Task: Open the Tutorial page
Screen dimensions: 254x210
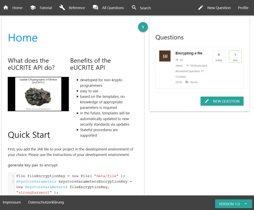Action: coord(46,8)
